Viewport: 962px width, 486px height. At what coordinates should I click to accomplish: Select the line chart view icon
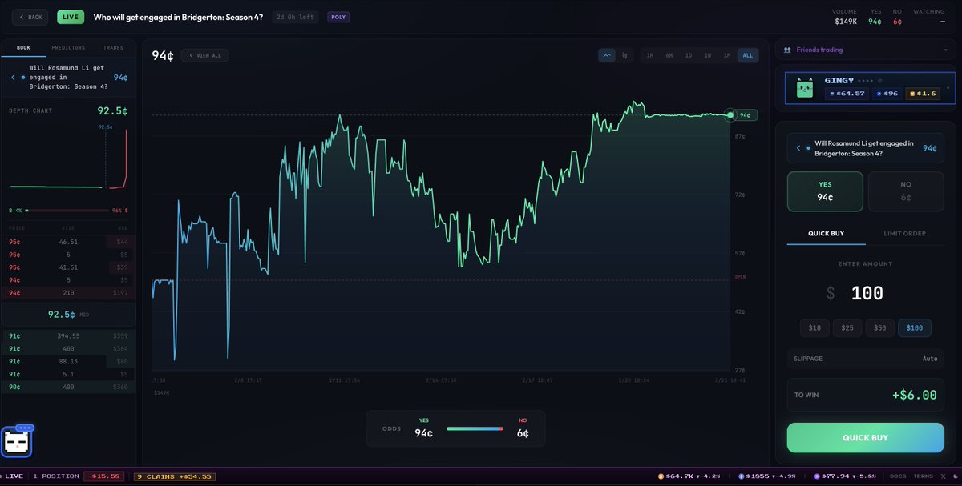[x=607, y=55]
